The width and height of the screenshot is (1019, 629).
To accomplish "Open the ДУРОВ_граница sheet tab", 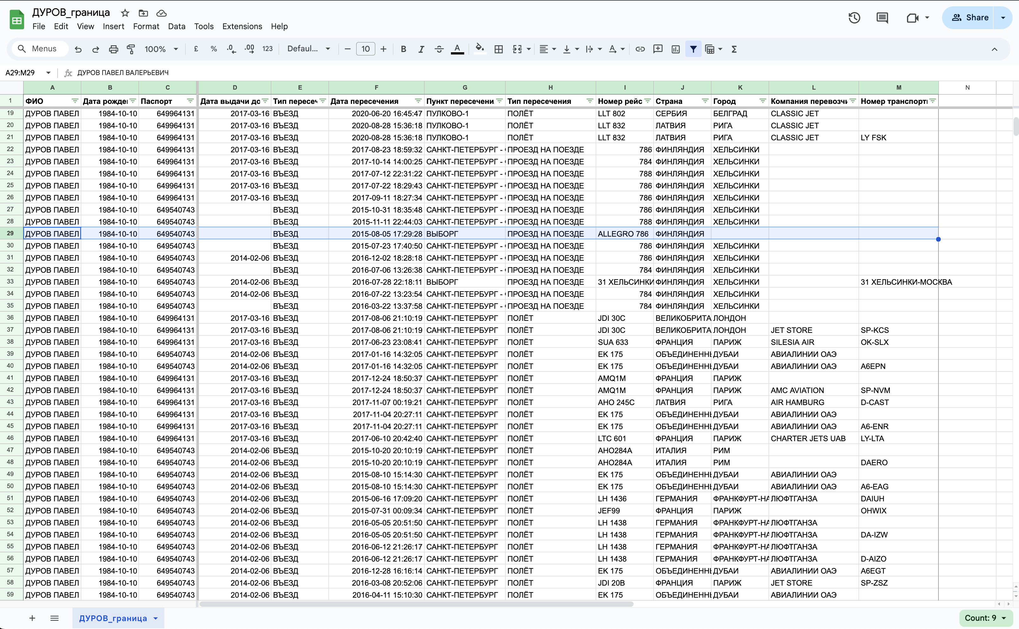I will [x=113, y=618].
